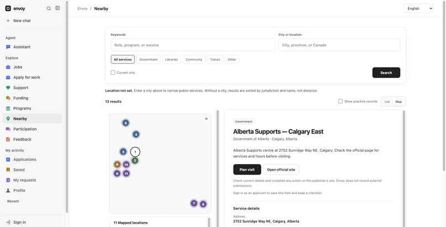Open Participation page
Screen dimensions: 446x227
click(x=33, y=129)
